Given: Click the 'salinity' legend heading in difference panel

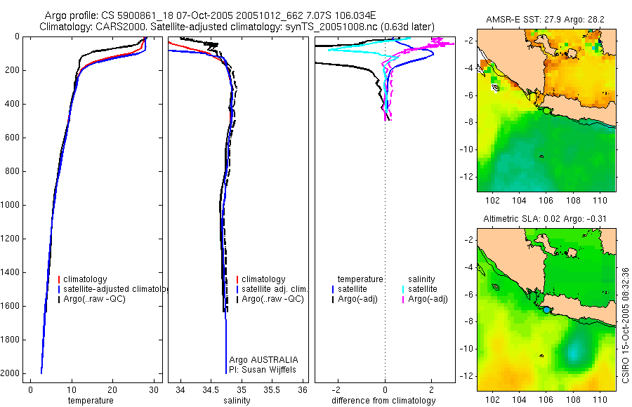Looking at the screenshot, I should pos(421,279).
